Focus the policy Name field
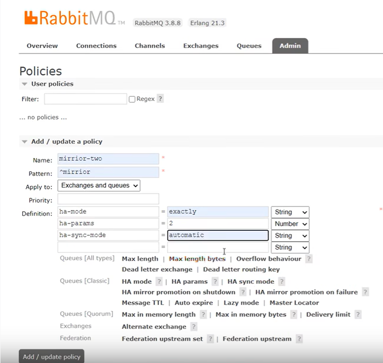This screenshot has width=383, height=363. tap(108, 159)
